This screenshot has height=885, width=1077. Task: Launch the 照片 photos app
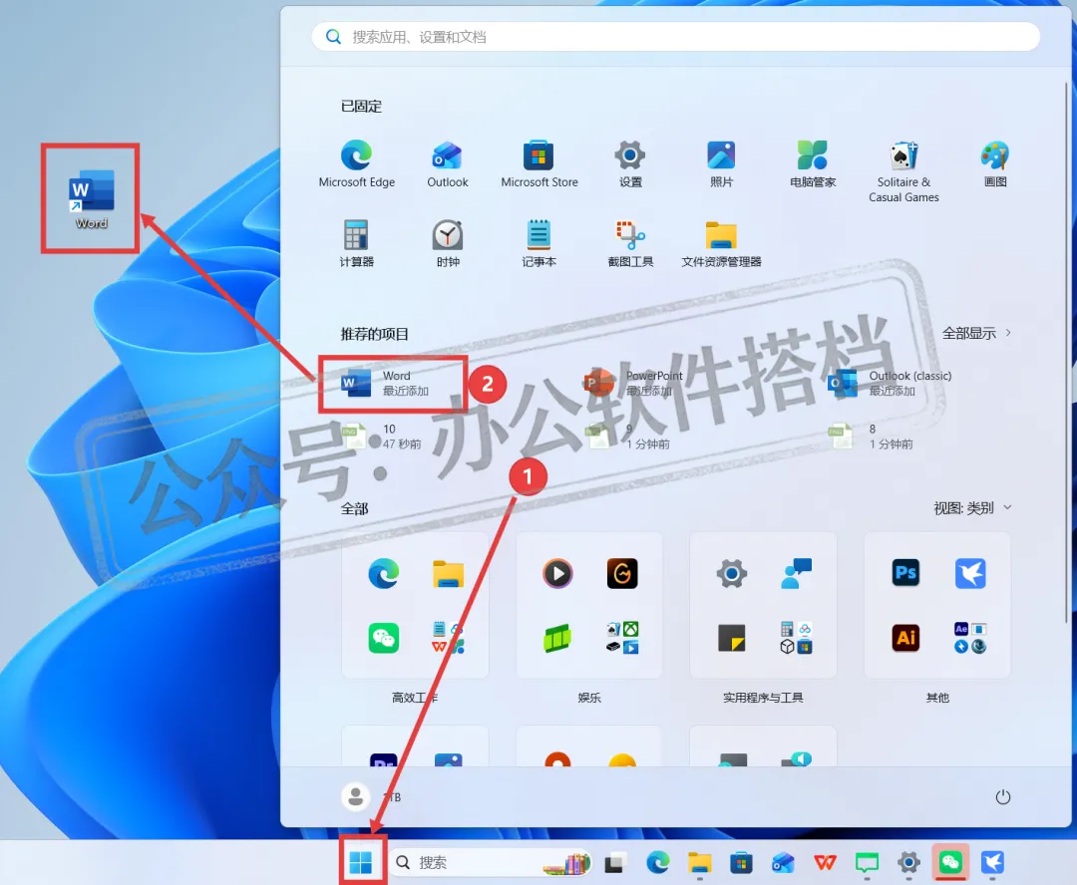point(721,163)
